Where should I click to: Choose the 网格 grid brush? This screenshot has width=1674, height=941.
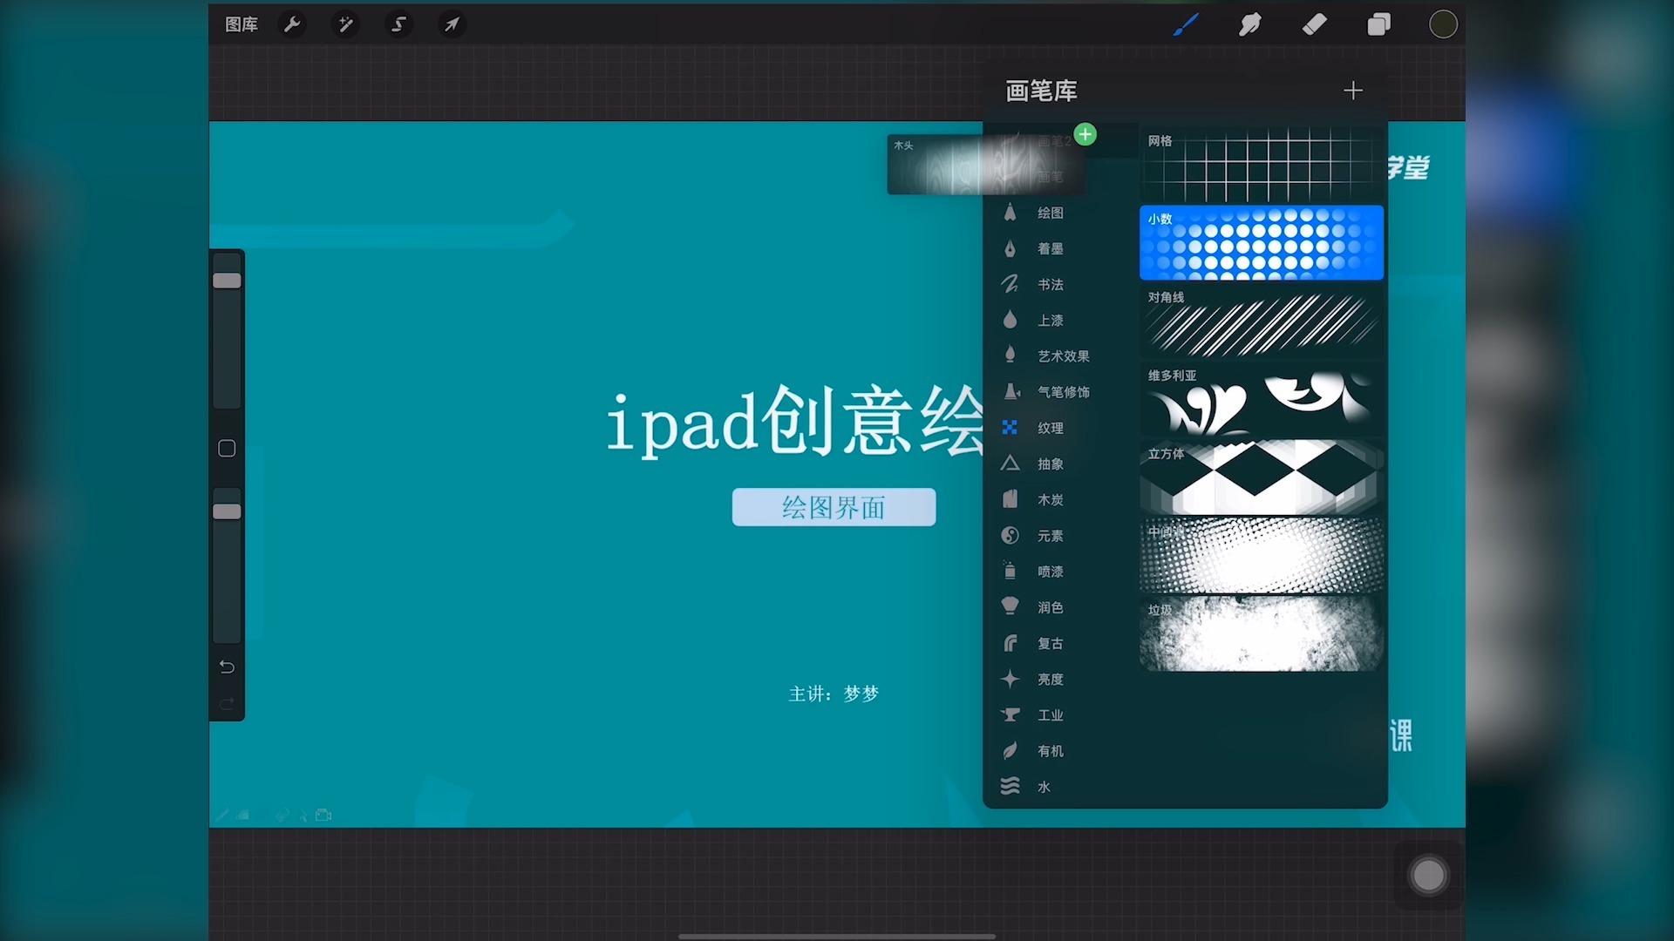point(1262,164)
